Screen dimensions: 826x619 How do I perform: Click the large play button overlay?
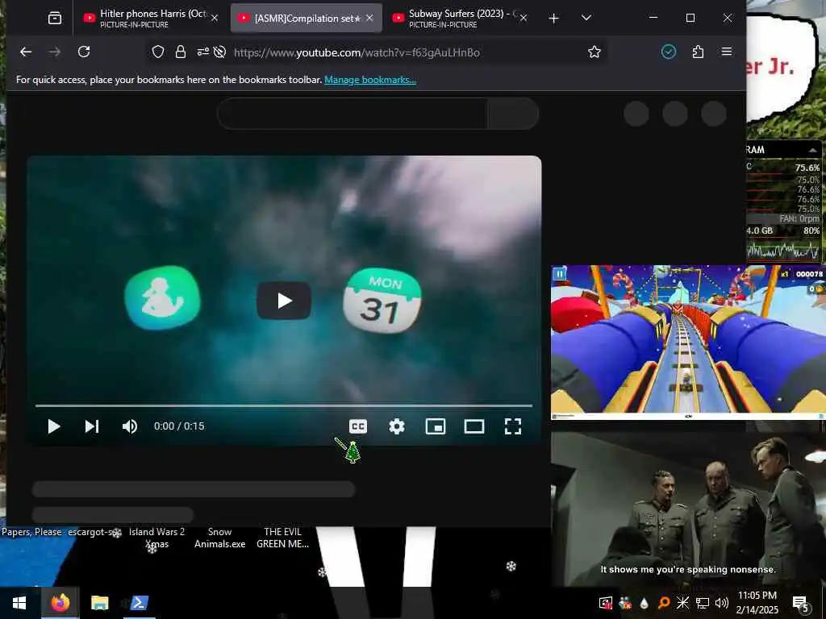coord(284,301)
